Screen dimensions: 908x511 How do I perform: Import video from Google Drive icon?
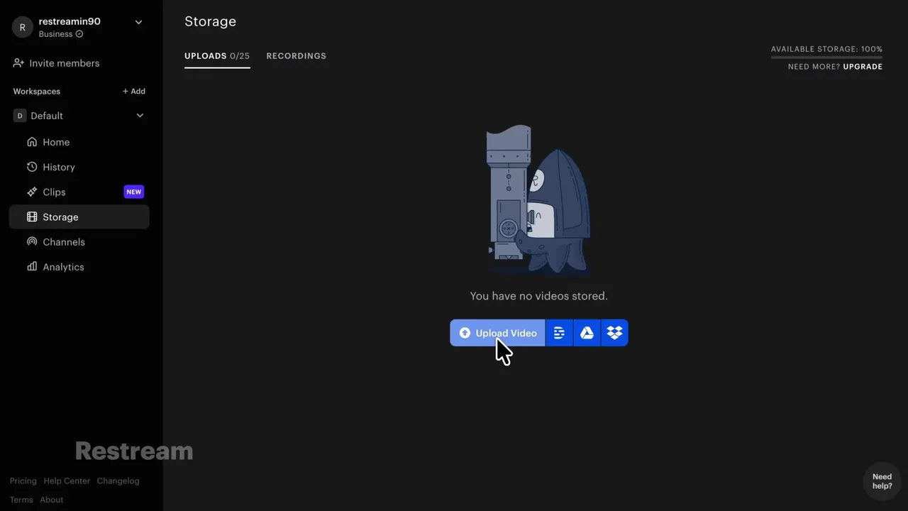587,333
